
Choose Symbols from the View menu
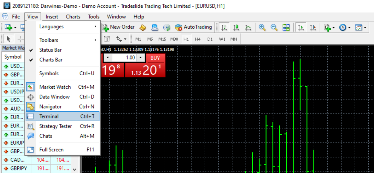[x=63, y=73]
